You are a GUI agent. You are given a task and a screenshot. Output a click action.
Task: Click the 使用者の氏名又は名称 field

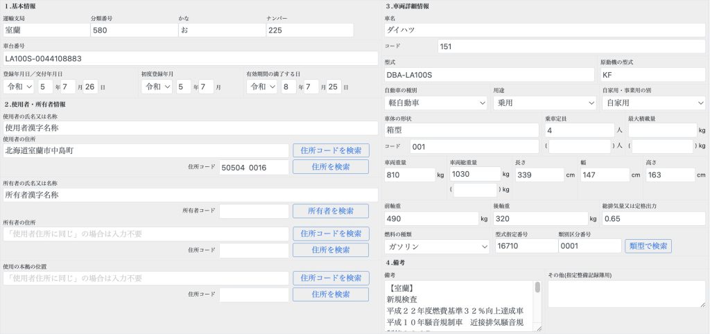tap(191, 128)
